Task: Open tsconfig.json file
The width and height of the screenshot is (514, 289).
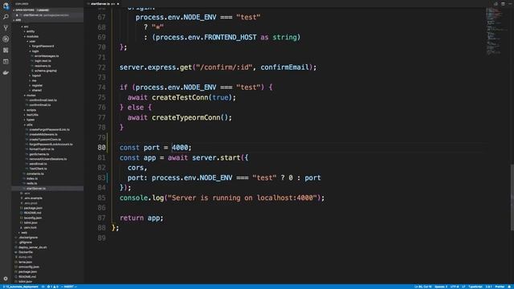Action: tap(33, 218)
